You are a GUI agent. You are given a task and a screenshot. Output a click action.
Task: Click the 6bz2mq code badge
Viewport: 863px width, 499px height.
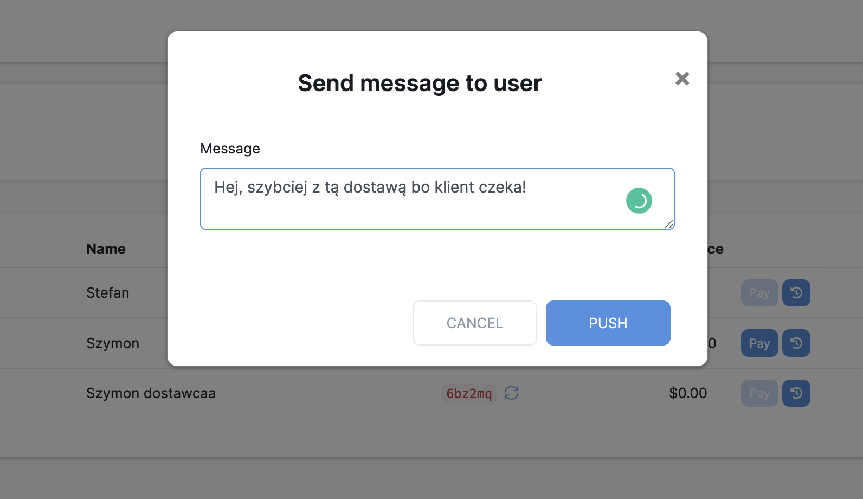(x=469, y=393)
